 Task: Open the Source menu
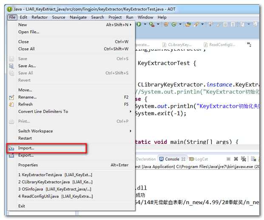pos(59,17)
